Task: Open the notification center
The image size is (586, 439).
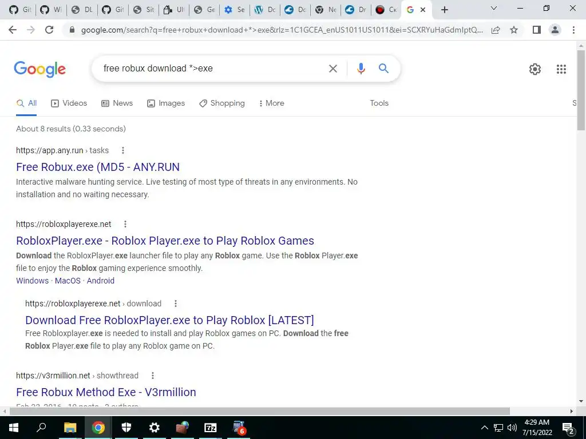Action: click(568, 428)
